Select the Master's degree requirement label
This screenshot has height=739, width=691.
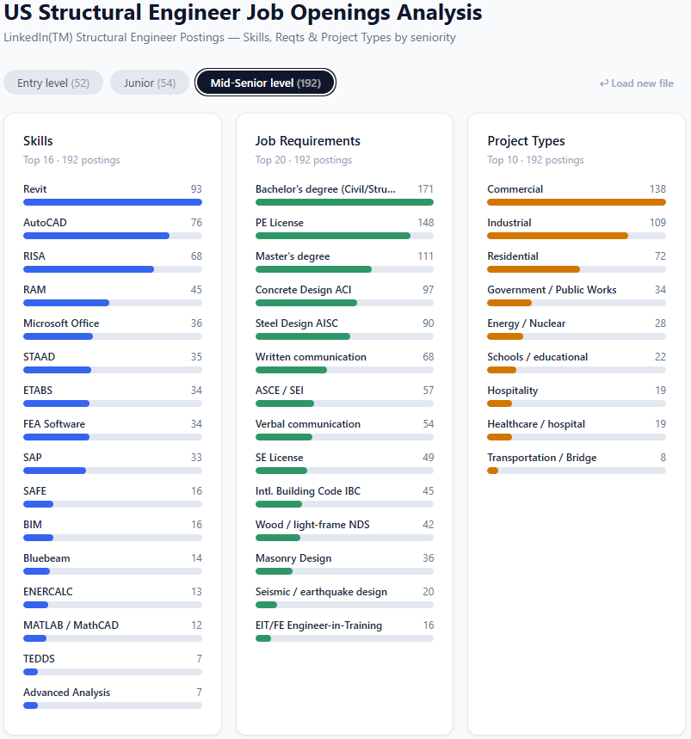(x=293, y=256)
